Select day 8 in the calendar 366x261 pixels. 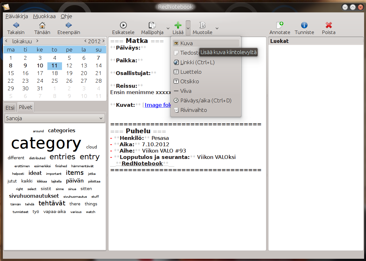[11, 66]
